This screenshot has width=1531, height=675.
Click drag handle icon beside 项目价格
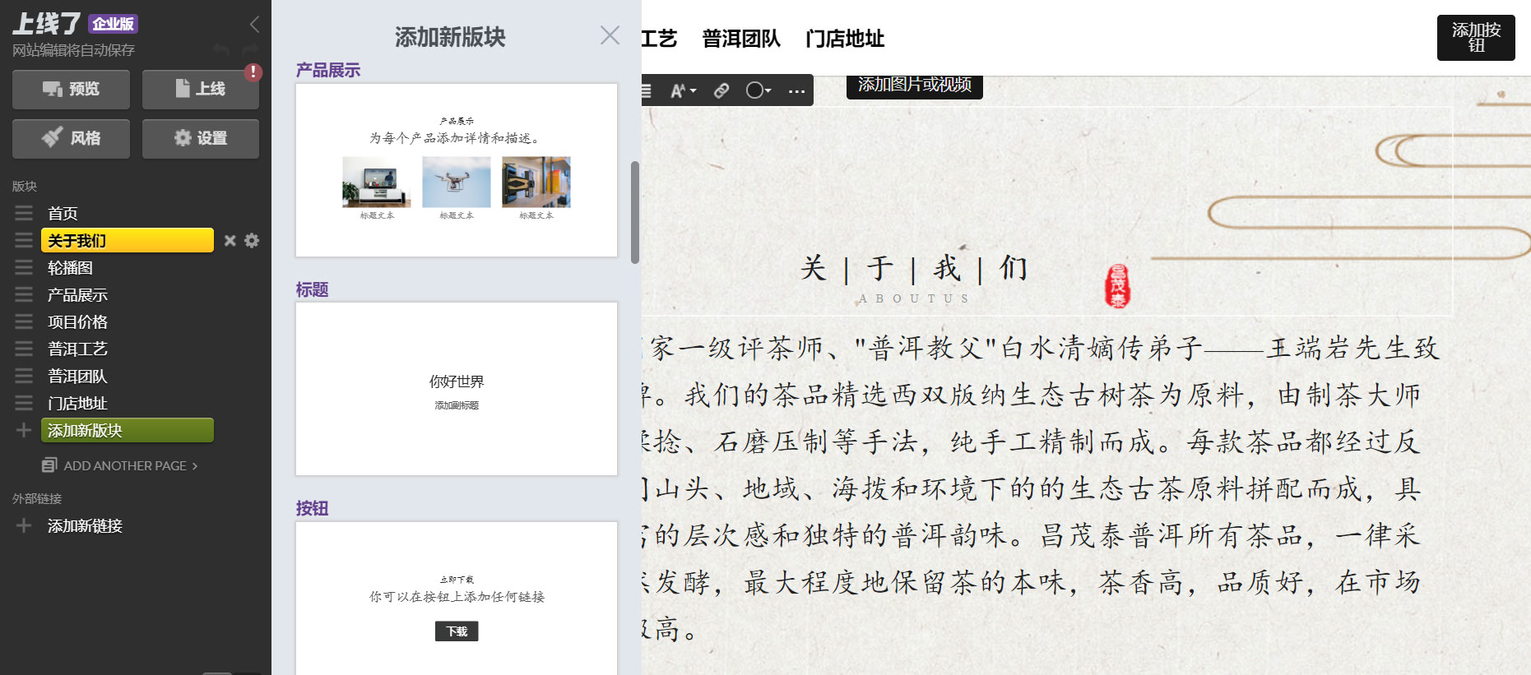[x=24, y=322]
